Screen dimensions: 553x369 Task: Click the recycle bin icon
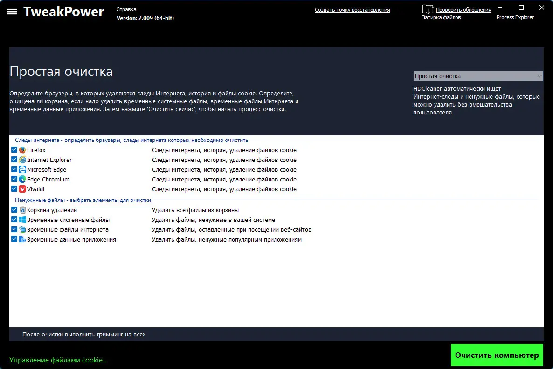[x=22, y=210]
